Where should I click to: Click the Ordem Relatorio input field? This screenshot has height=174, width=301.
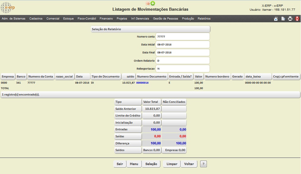click(x=182, y=61)
